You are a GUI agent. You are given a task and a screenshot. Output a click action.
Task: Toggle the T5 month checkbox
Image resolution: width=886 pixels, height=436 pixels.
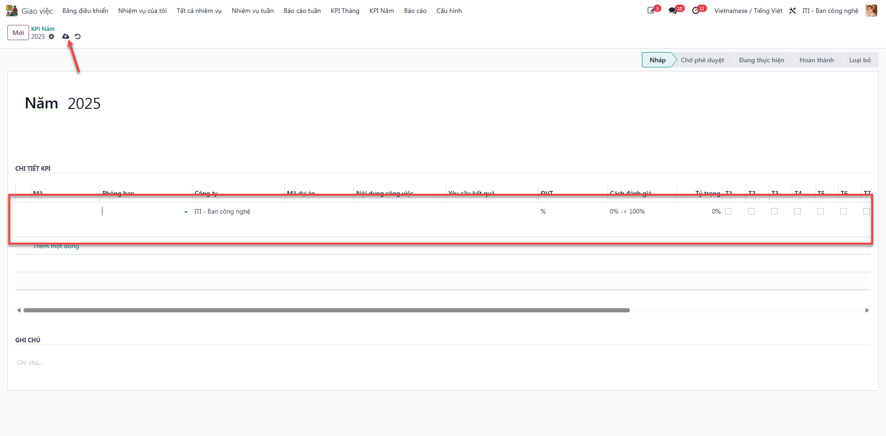pyautogui.click(x=820, y=211)
